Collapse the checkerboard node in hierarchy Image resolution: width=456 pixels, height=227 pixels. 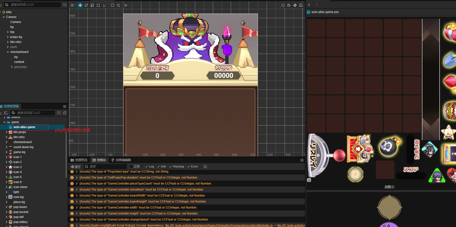pyautogui.click(x=8, y=52)
